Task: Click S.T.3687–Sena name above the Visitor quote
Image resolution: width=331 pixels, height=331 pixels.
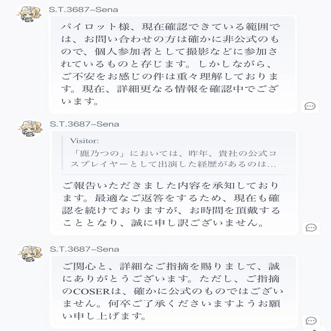Action: point(84,124)
